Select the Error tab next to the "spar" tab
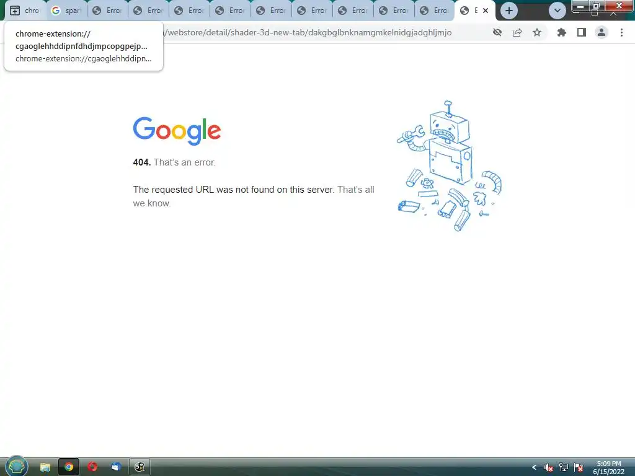This screenshot has width=635, height=476. point(108,11)
